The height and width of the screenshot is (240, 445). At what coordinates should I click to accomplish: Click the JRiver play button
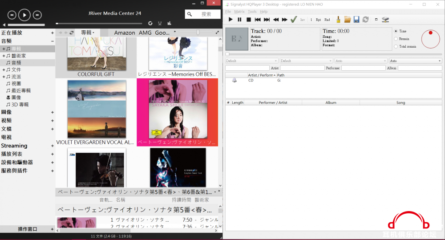[x=24, y=15]
